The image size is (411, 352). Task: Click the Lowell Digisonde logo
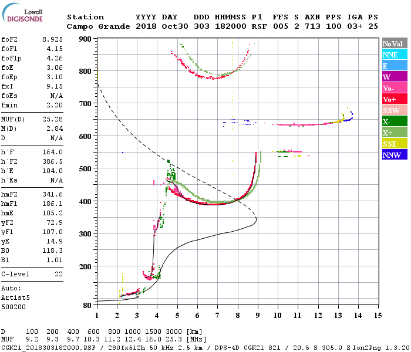pyautogui.click(x=22, y=12)
